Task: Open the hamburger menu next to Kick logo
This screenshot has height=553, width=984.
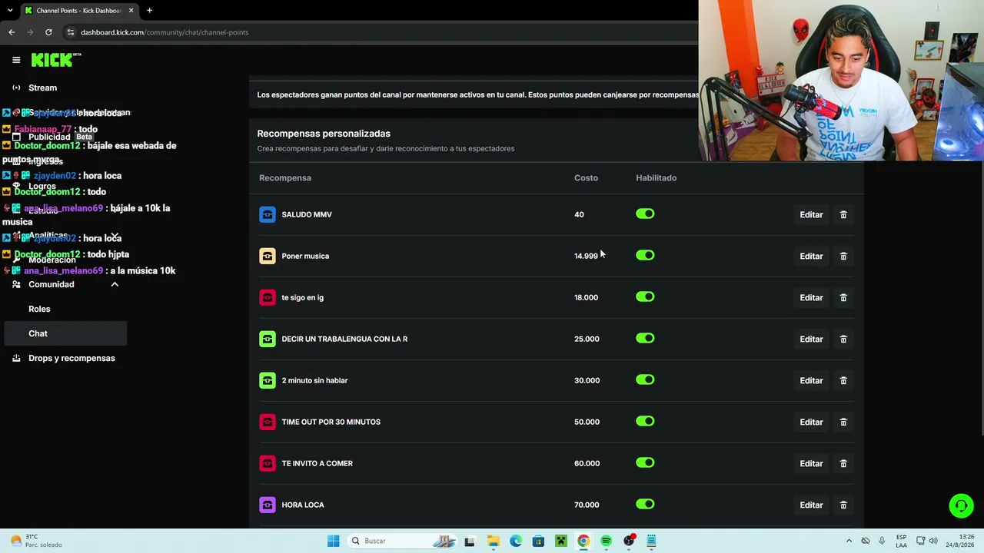Action: (x=16, y=60)
